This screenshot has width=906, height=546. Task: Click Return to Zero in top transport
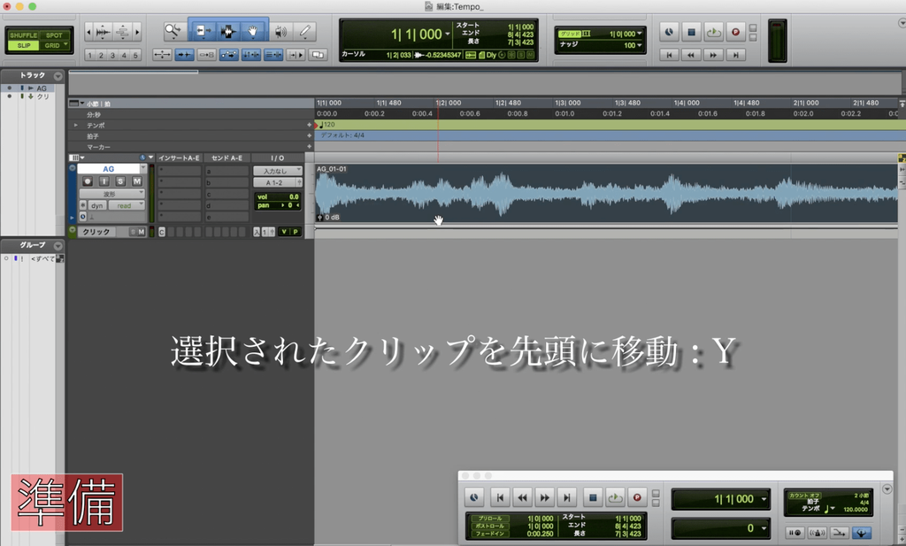click(669, 55)
